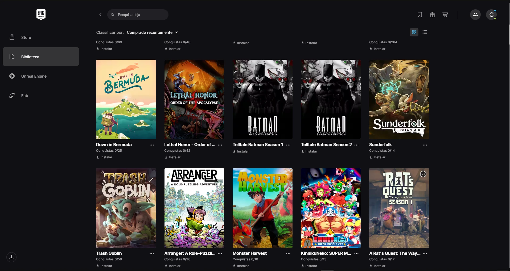Go to Store in sidebar
Screen dimensions: 510x271
pos(41,37)
